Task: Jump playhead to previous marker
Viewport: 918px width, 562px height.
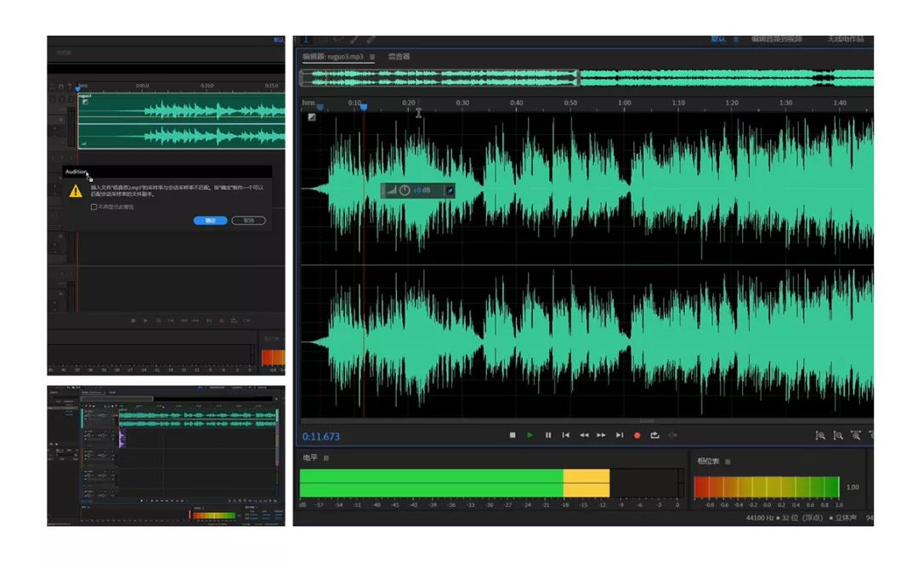Action: (566, 436)
